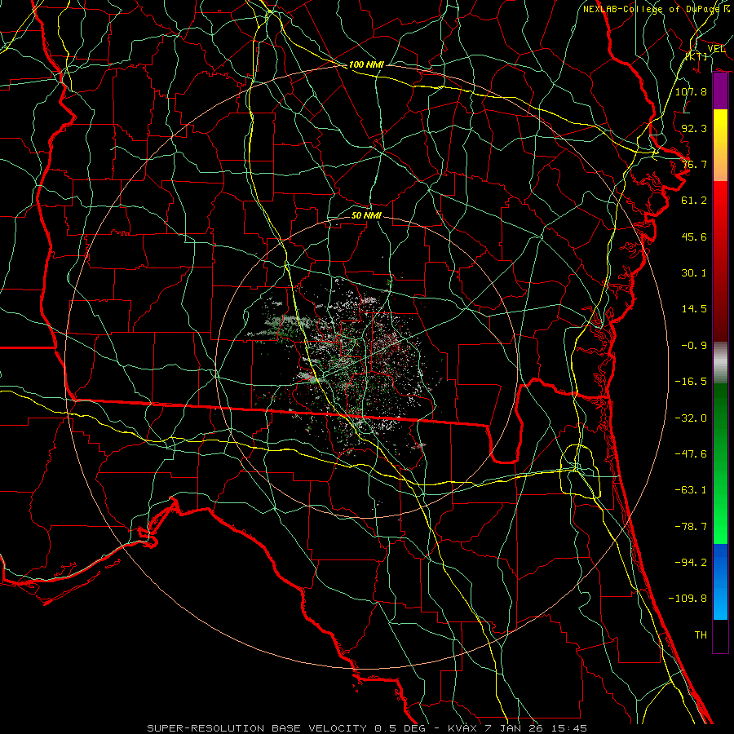Screen dimensions: 734x734
Task: Click the bottom caption SUPER-RESOLUTION BASE VELOCITY
Action: point(257,728)
